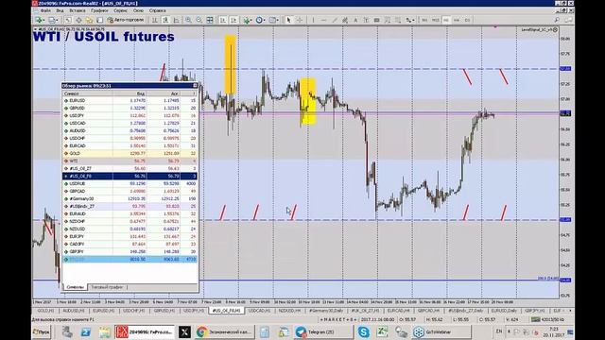
Task: Select the text label 'A' tool
Action: (355, 20)
